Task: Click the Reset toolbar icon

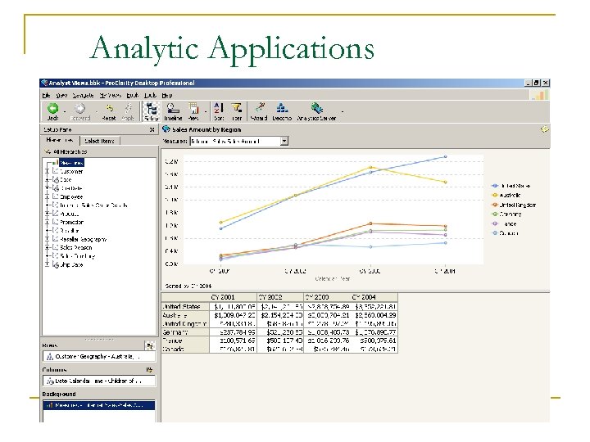Action: [x=109, y=108]
